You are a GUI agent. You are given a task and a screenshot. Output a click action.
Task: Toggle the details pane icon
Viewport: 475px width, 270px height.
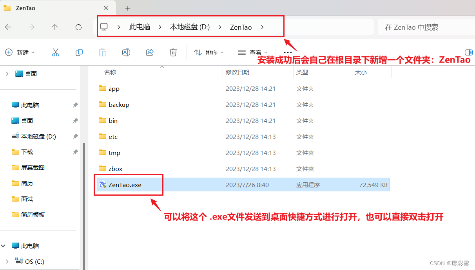pos(468,52)
